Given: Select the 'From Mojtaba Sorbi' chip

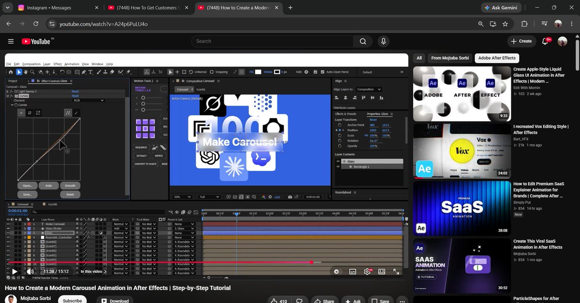Looking at the screenshot, I should [450, 58].
